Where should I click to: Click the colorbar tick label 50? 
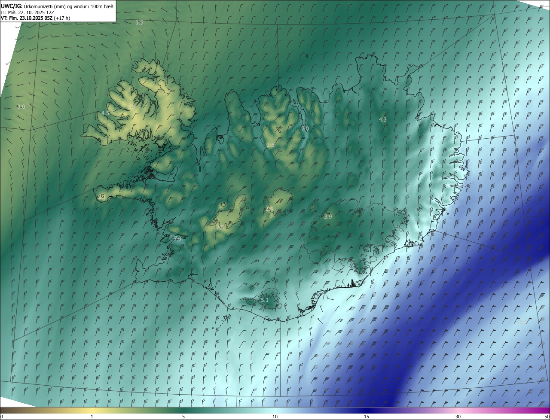(x=547, y=417)
